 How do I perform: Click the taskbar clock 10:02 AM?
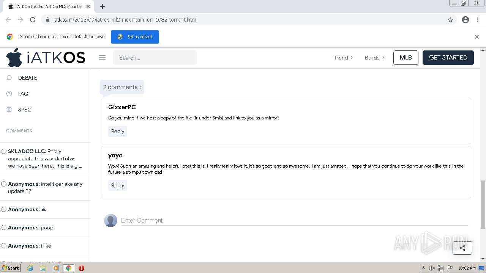467,268
